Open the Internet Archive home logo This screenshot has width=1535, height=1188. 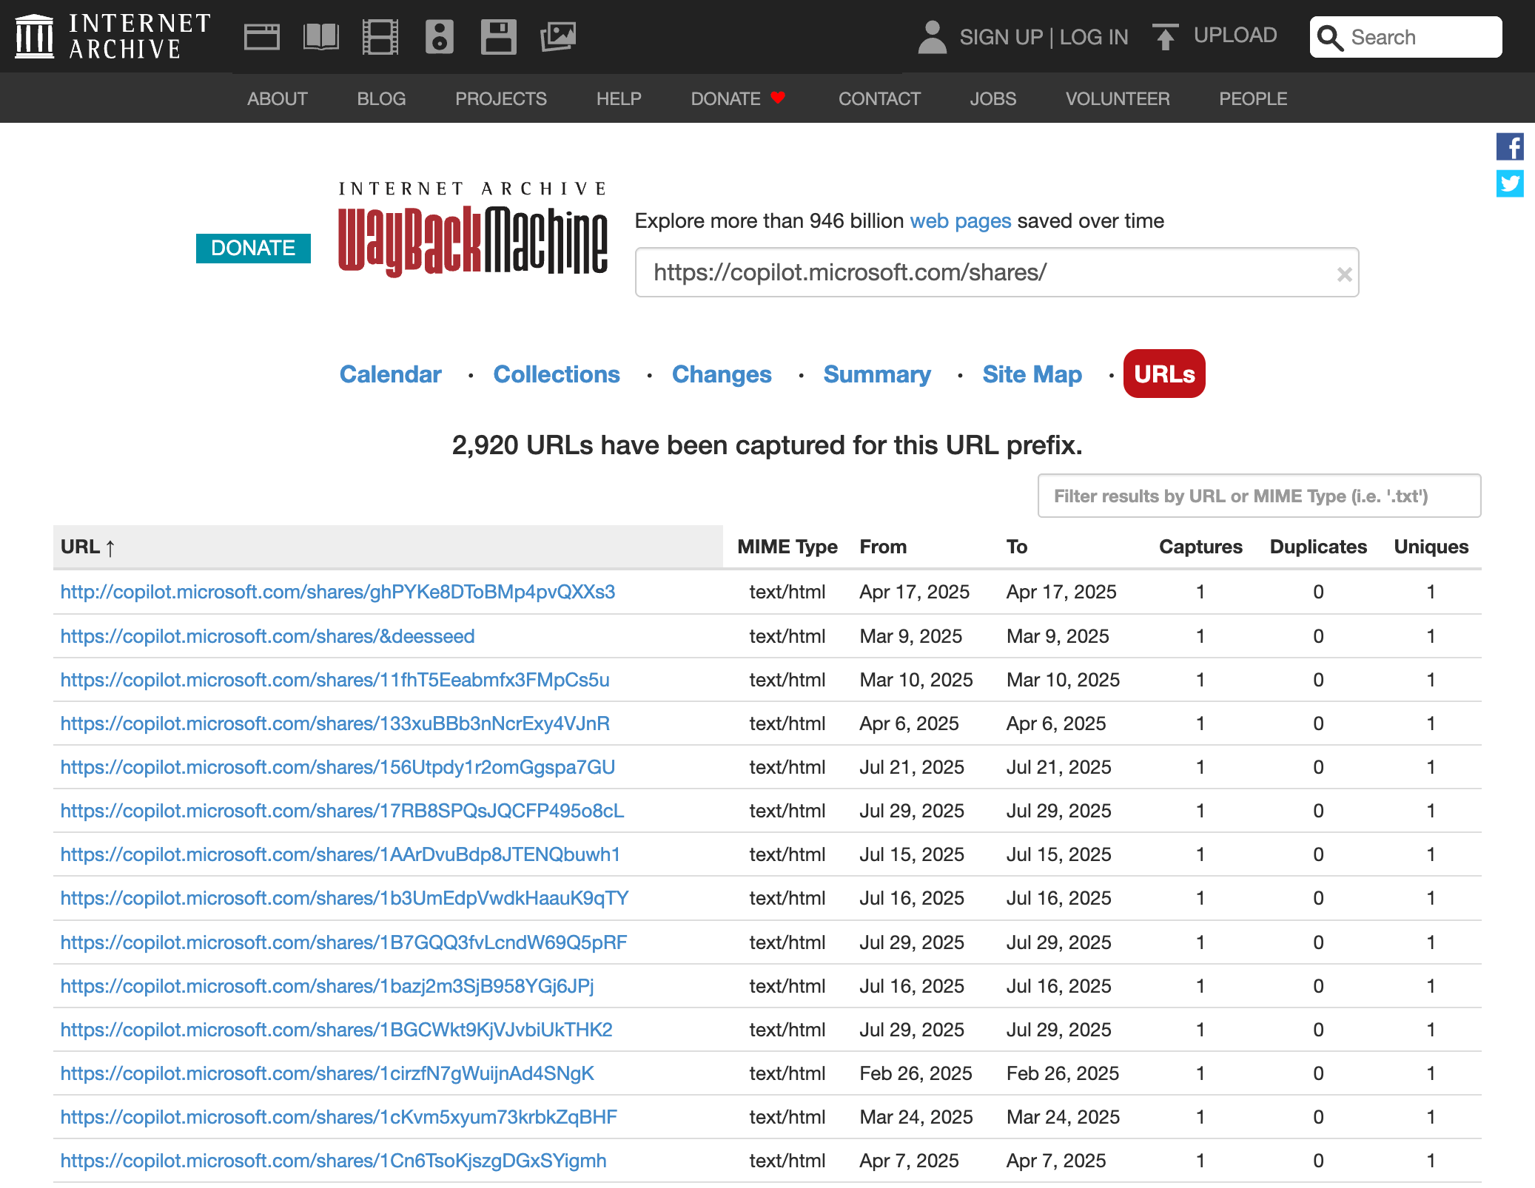[112, 36]
